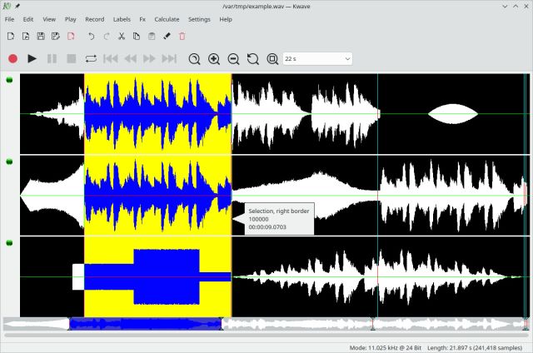Open the Help menu
The image size is (533, 353).
(x=226, y=19)
